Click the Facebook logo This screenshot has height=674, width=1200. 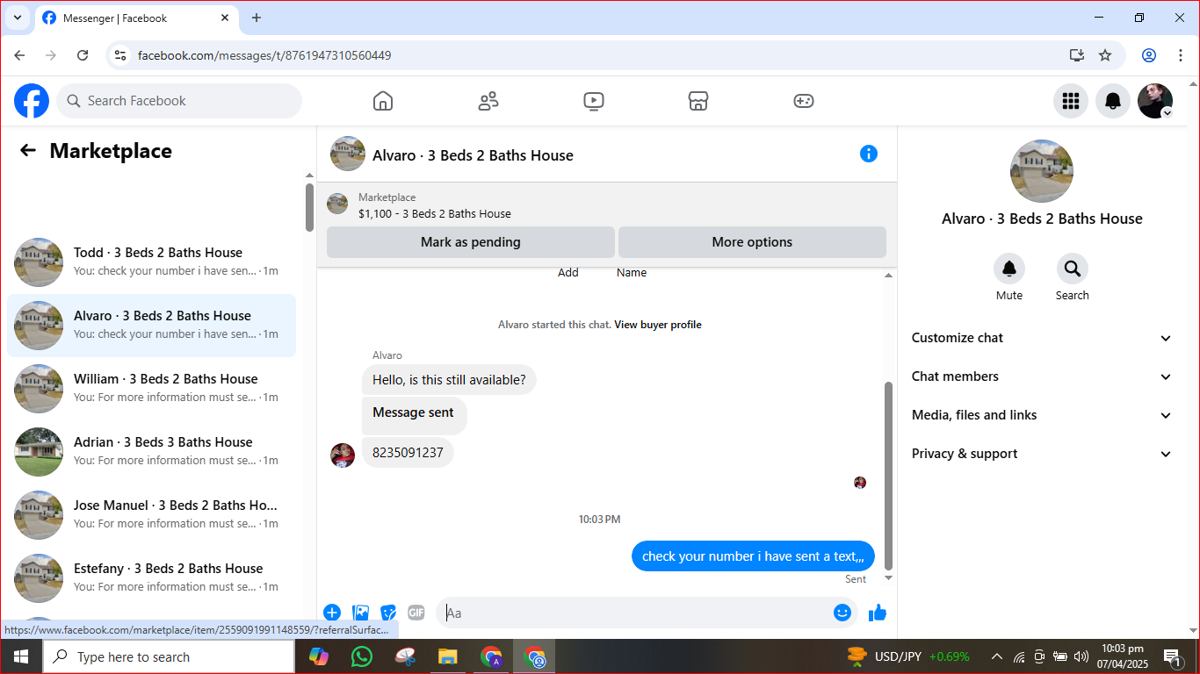[32, 101]
